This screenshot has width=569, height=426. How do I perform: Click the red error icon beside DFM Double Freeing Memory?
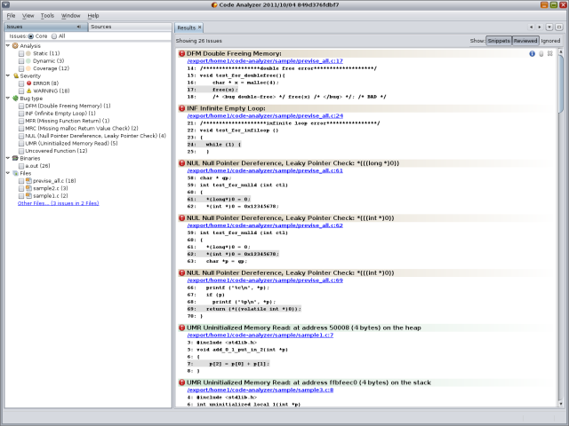pos(181,53)
